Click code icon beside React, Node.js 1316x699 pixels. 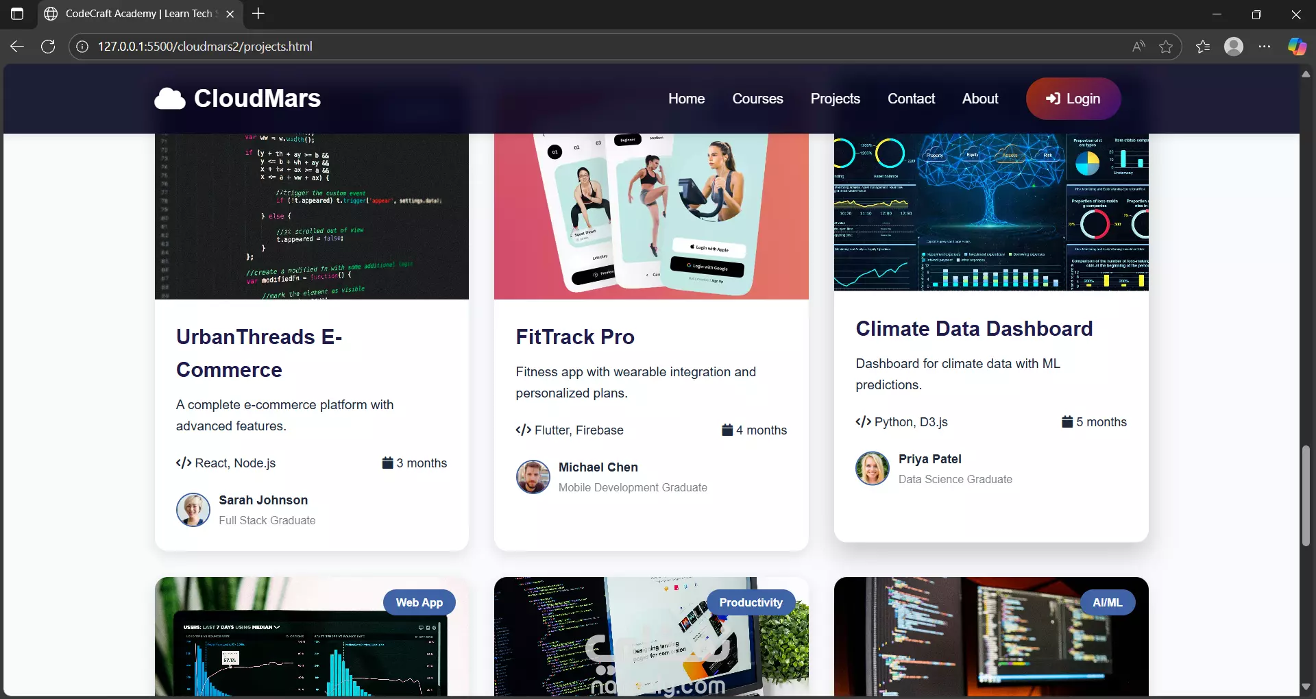(184, 463)
